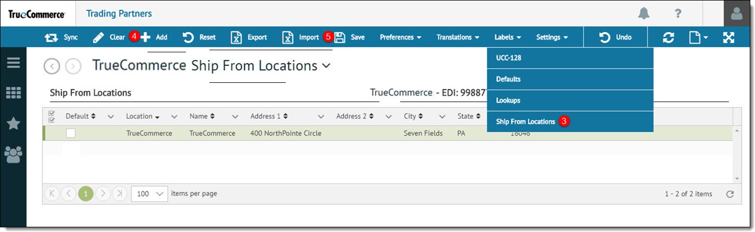Screen dimensions: 755x232
Task: Open the Location column filter chevron
Action: click(x=174, y=117)
